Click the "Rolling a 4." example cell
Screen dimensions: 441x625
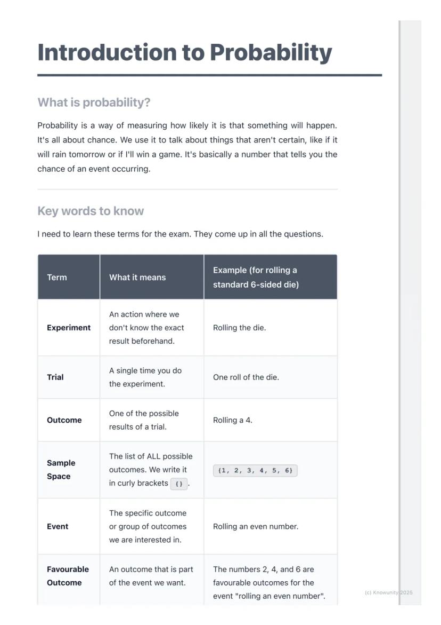233,420
